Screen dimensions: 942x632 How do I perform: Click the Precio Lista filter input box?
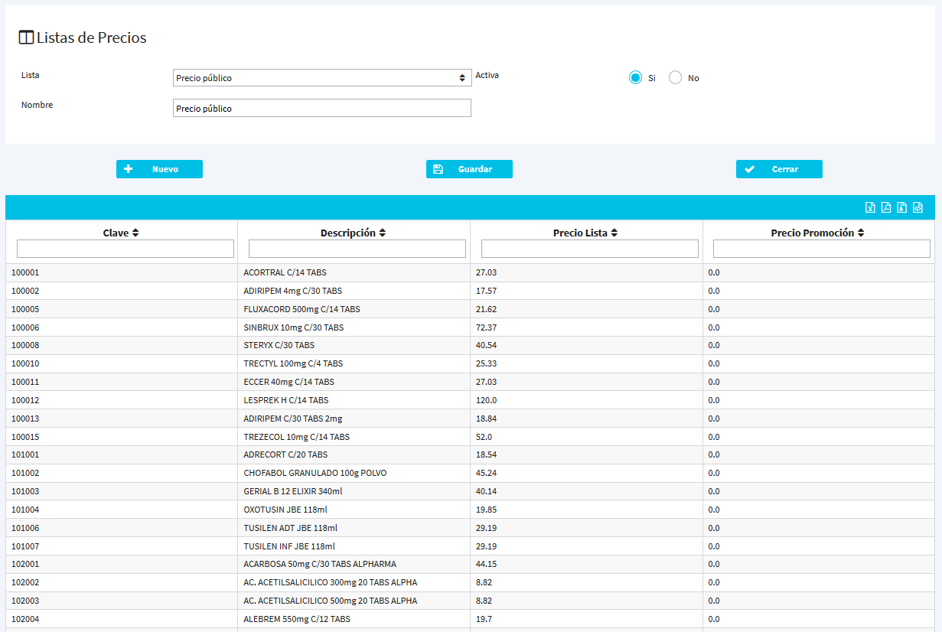pos(589,249)
